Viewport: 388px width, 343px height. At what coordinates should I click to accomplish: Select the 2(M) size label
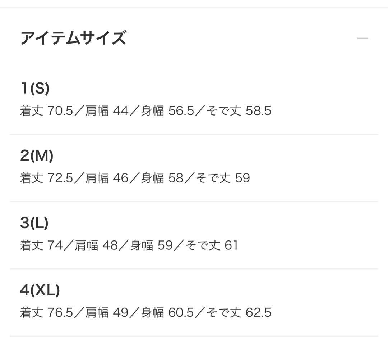(37, 155)
